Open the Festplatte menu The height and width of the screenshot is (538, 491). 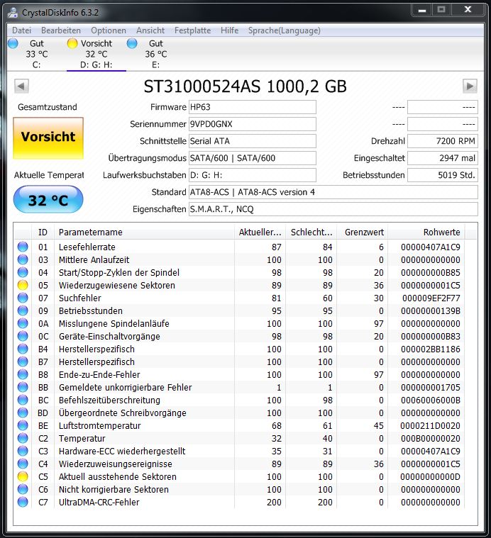(x=192, y=30)
